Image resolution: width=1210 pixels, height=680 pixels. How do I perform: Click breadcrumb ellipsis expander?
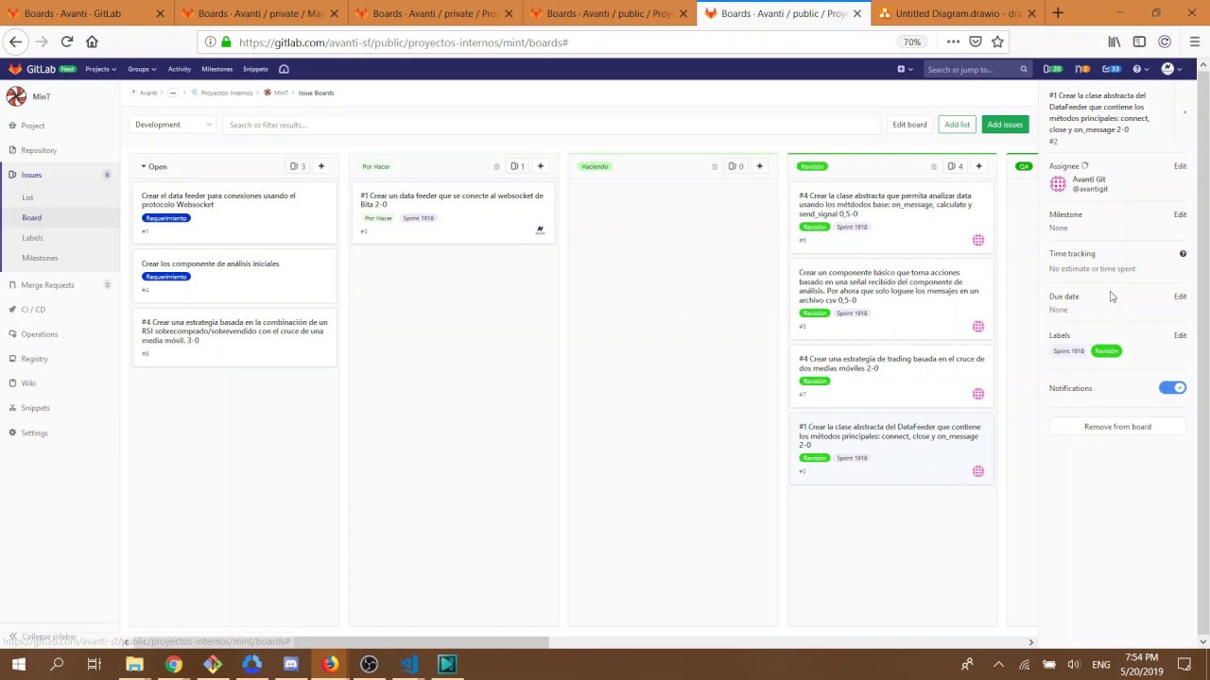point(173,93)
